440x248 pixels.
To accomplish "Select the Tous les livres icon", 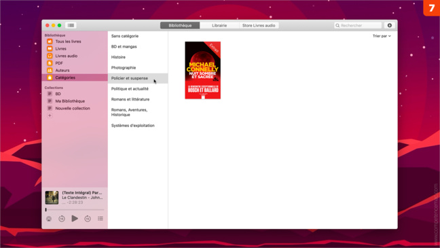I will (x=50, y=41).
